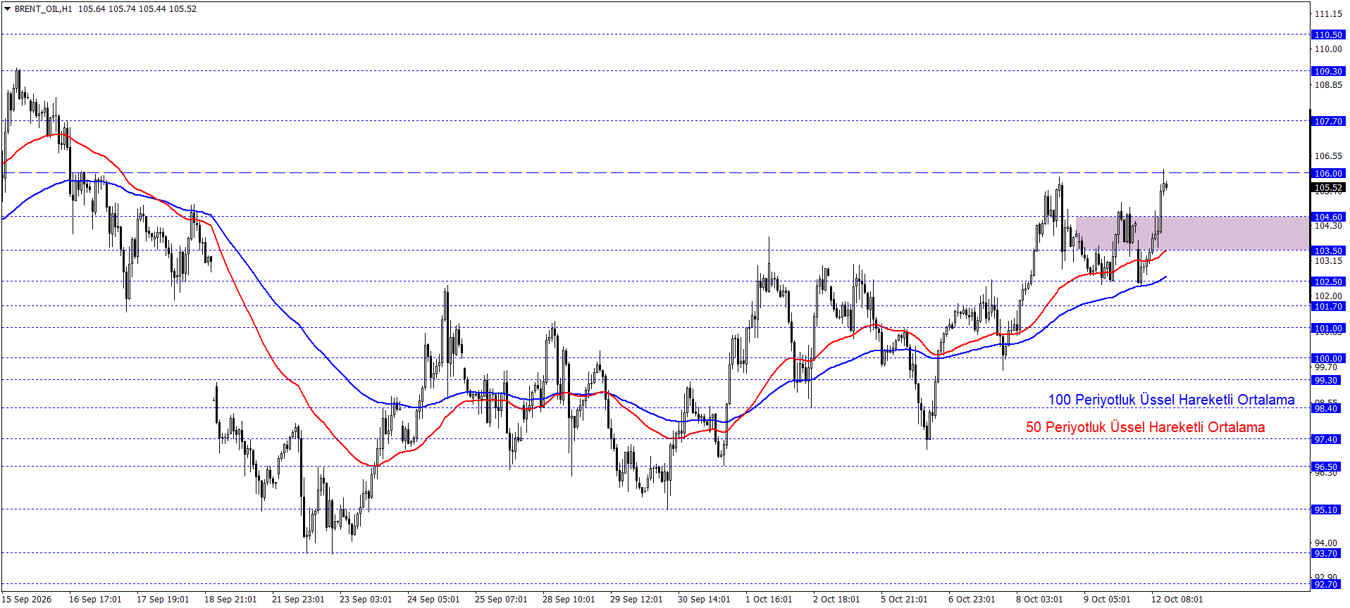Image resolution: width=1350 pixels, height=608 pixels.
Task: Select the 109.30 price level tag
Action: click(1328, 71)
